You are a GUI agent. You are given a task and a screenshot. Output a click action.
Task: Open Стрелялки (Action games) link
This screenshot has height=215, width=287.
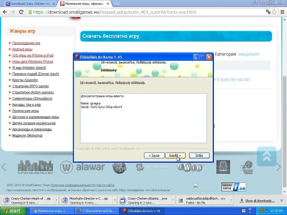click(33, 92)
